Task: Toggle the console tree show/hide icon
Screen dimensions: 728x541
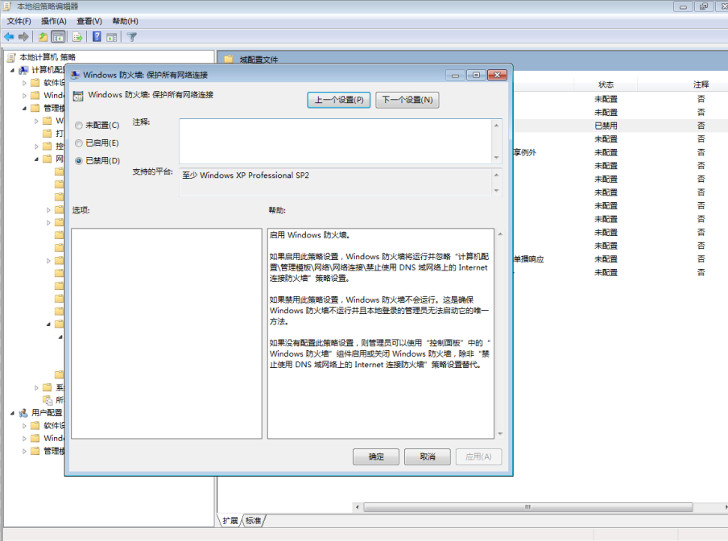Action: click(x=58, y=37)
